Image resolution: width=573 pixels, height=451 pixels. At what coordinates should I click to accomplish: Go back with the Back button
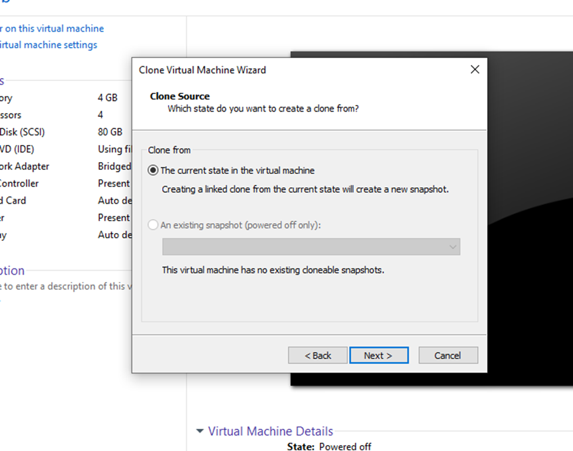click(x=317, y=355)
